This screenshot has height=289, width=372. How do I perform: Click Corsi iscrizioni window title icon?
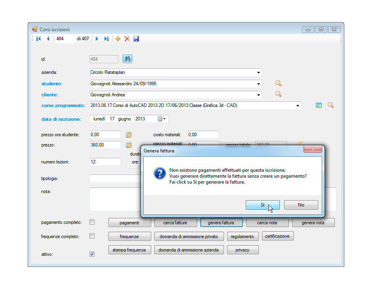(35, 29)
